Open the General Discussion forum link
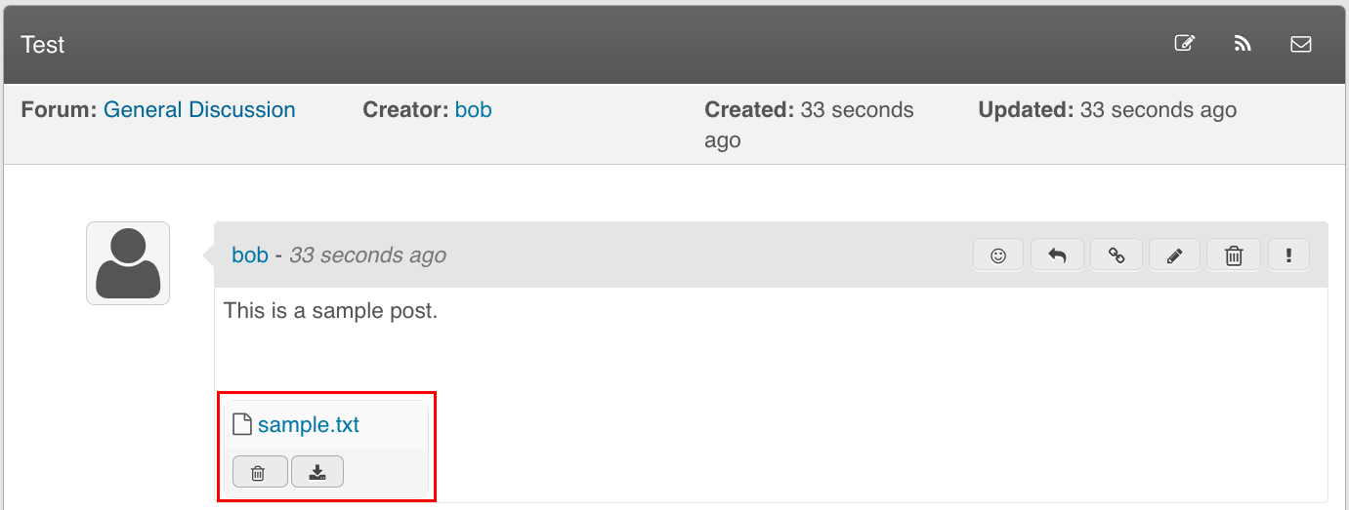Viewport: 1349px width, 510px height. point(199,110)
